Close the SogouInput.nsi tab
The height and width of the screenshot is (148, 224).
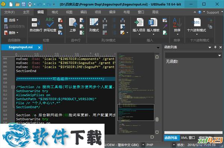tap(39, 47)
